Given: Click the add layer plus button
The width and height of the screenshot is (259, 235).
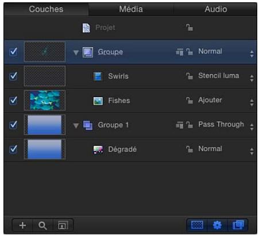Looking at the screenshot, I should pyautogui.click(x=22, y=225).
